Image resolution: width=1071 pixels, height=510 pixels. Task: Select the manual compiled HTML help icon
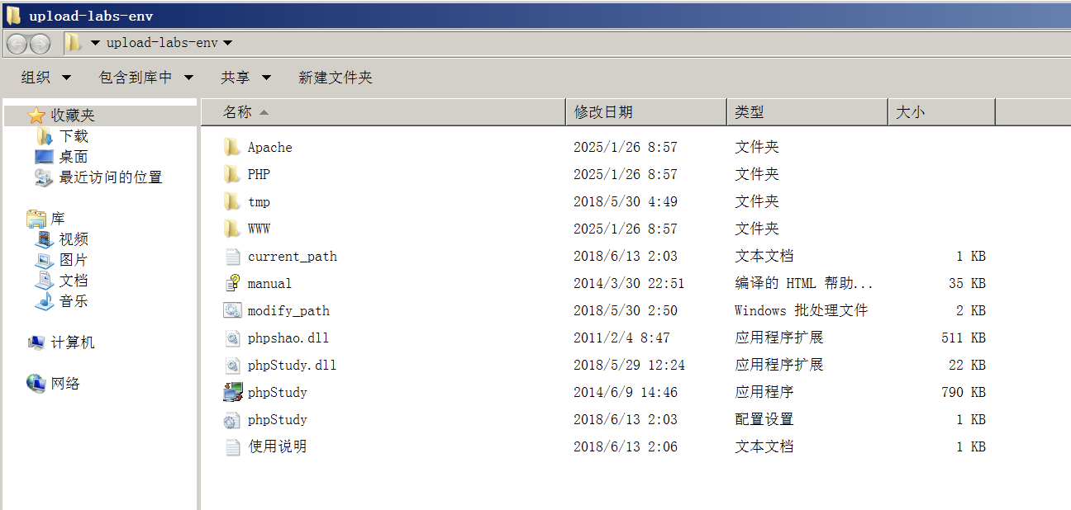pyautogui.click(x=232, y=284)
